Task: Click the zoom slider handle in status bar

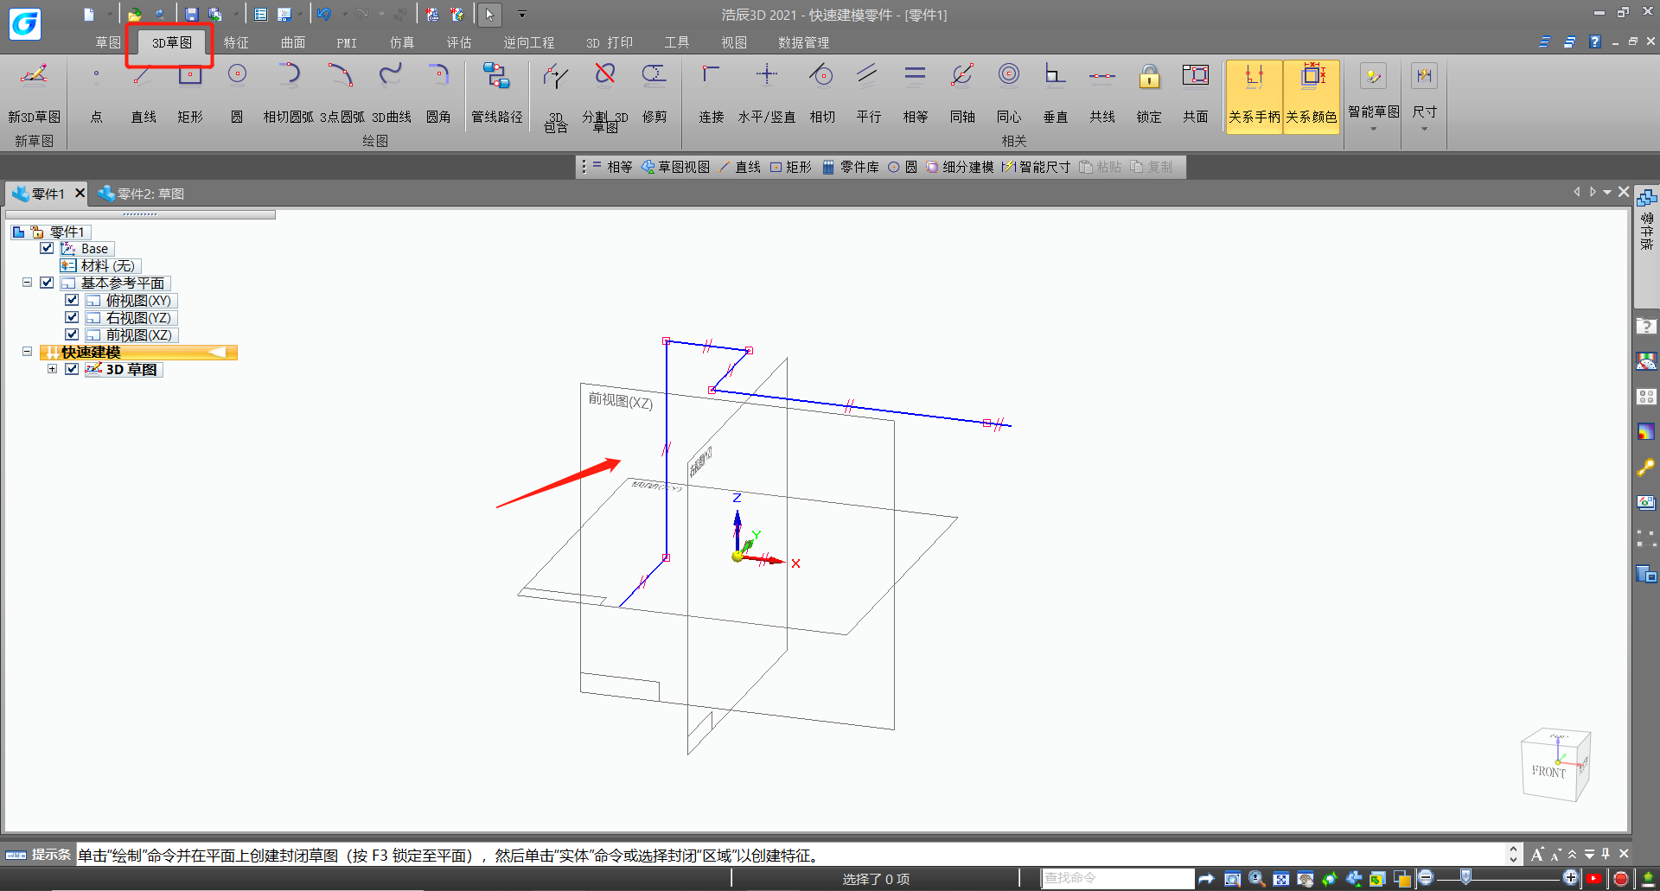Action: click(x=1465, y=878)
